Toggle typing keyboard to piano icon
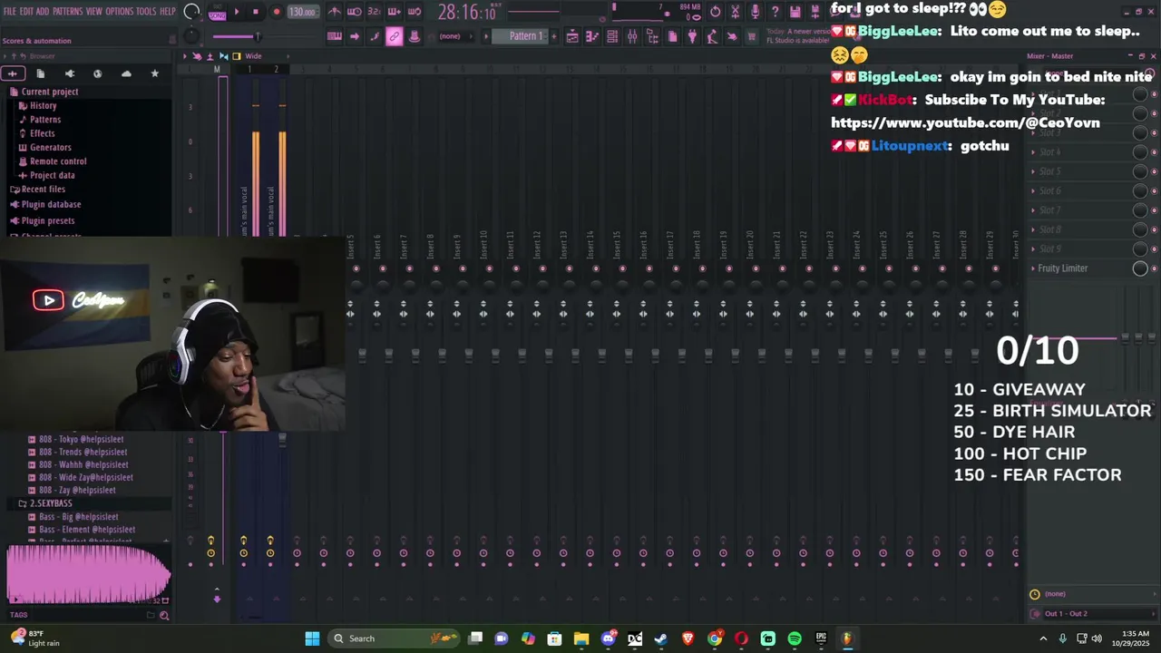Screen dimensions: 1161x653 tap(334, 36)
